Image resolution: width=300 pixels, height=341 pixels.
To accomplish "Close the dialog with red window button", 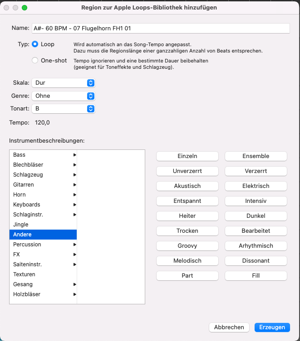I will [6, 8].
